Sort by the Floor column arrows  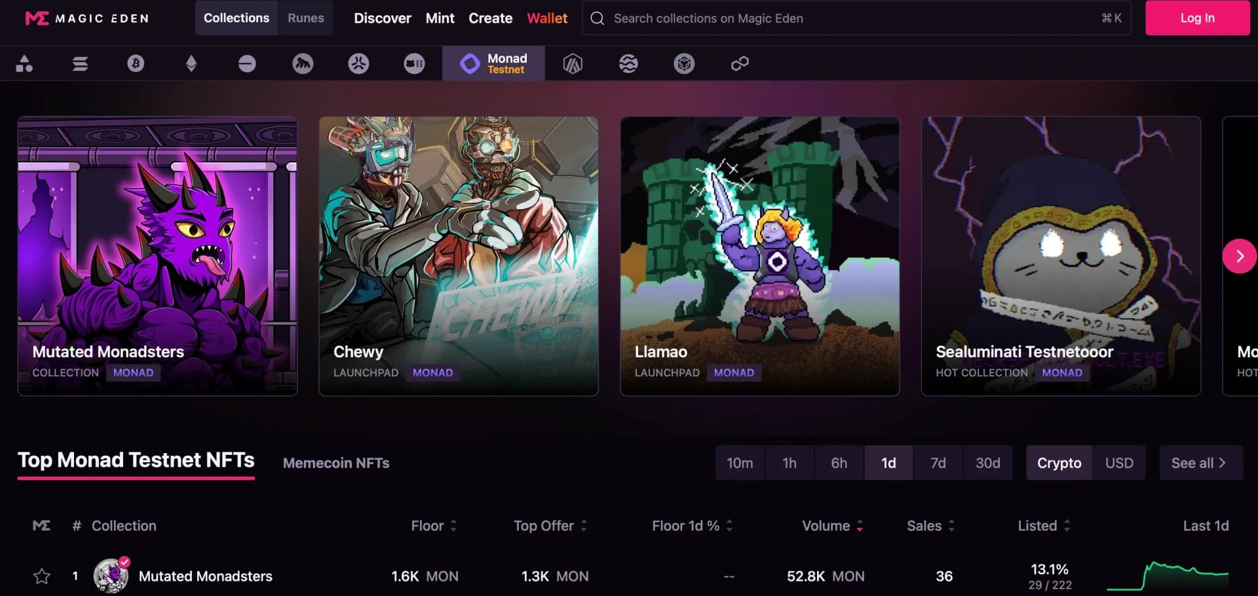click(453, 526)
